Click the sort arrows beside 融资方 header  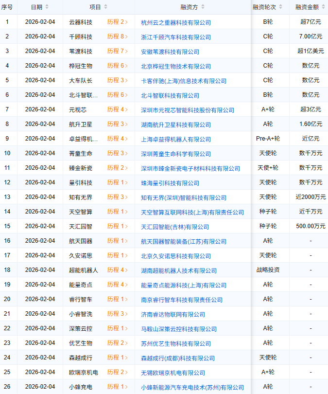pyautogui.click(x=203, y=7)
